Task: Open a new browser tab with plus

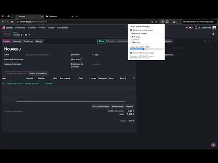Action: click(77, 16)
